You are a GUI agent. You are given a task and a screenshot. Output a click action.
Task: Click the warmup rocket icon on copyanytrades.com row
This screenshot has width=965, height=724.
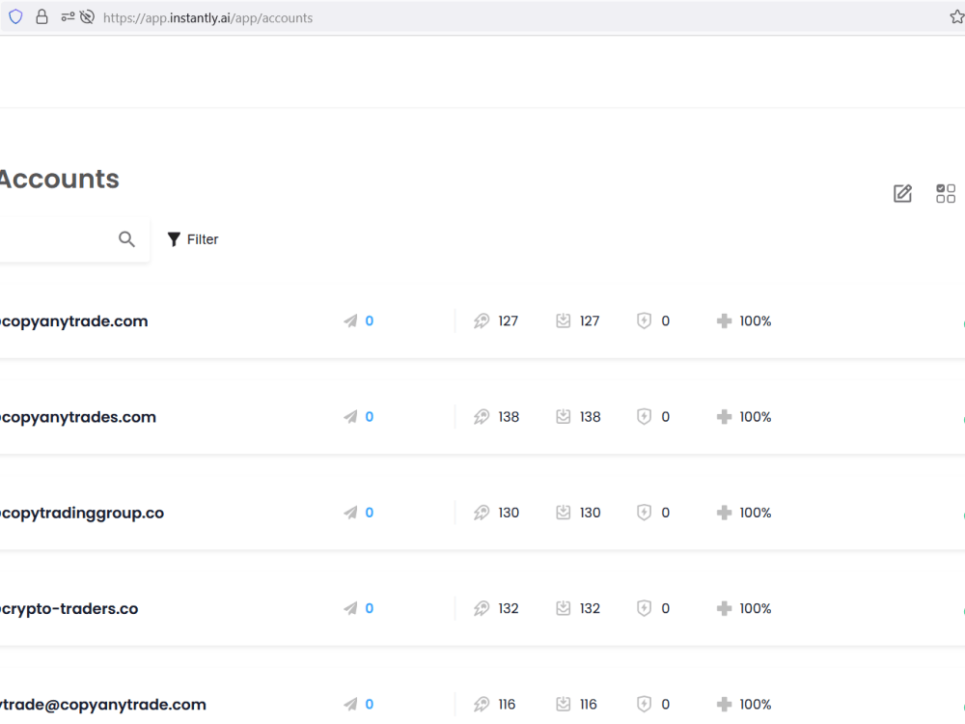[x=482, y=416]
